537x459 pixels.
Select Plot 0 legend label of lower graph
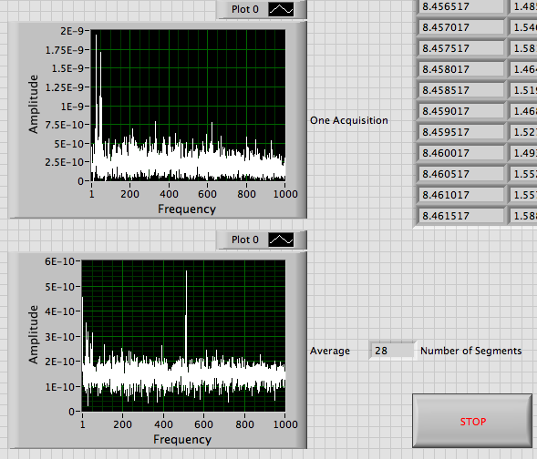(x=245, y=240)
